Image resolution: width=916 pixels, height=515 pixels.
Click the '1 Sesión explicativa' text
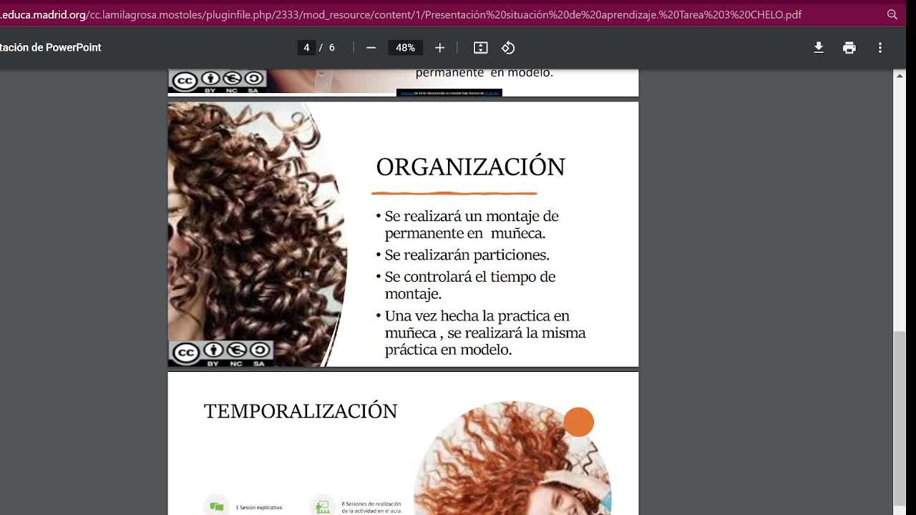pos(259,508)
